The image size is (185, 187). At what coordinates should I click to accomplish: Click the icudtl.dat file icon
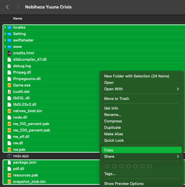coord(9,92)
